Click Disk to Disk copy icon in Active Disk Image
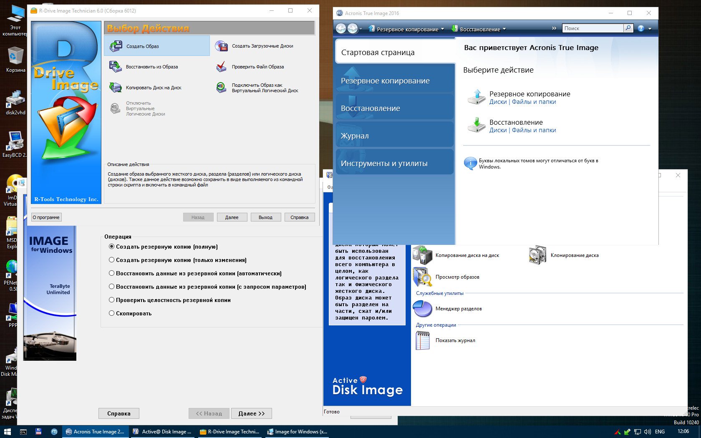Screen dimensions: 701x438 click(423, 255)
